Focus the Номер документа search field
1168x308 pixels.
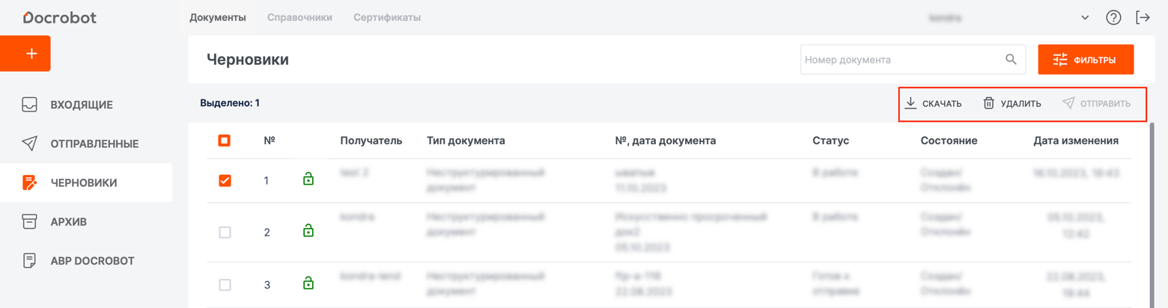(x=898, y=60)
